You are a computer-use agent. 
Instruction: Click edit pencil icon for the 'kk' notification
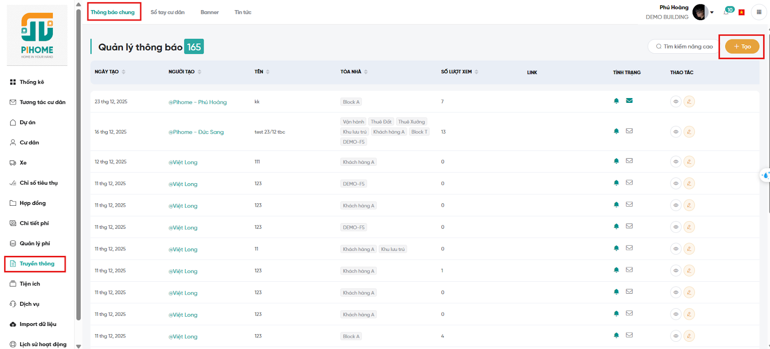click(x=689, y=101)
